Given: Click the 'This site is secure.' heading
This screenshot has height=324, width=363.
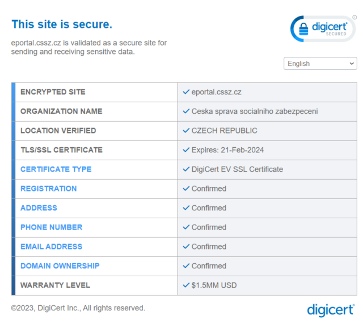Looking at the screenshot, I should (62, 24).
